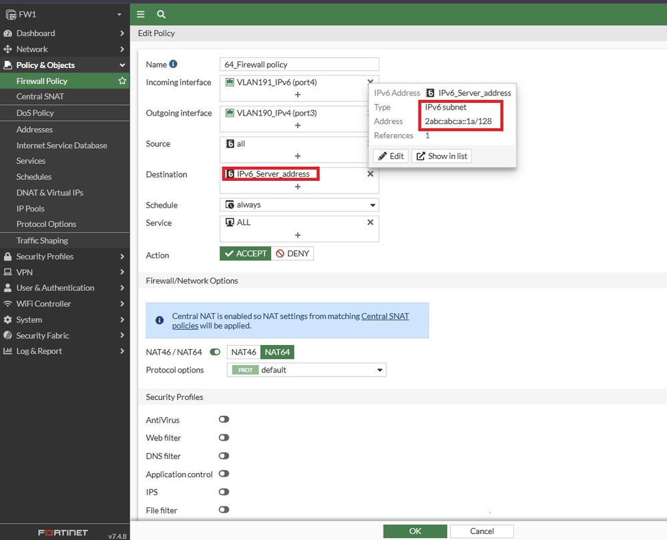
Task: Enable the IPS toggle
Action: click(224, 492)
